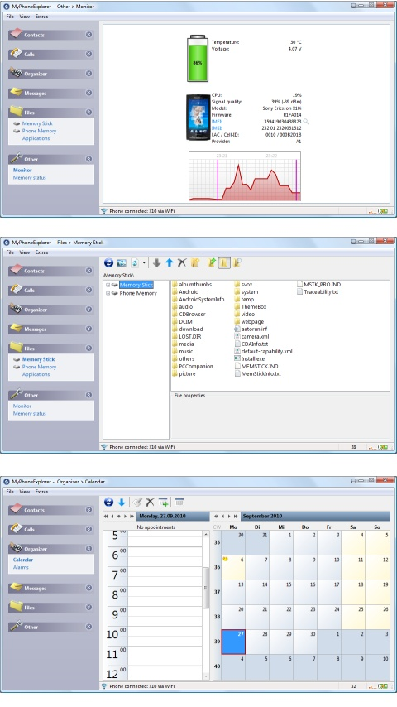
Task: Expand Files section chevron in Calendar window sidebar
Action: [88, 608]
